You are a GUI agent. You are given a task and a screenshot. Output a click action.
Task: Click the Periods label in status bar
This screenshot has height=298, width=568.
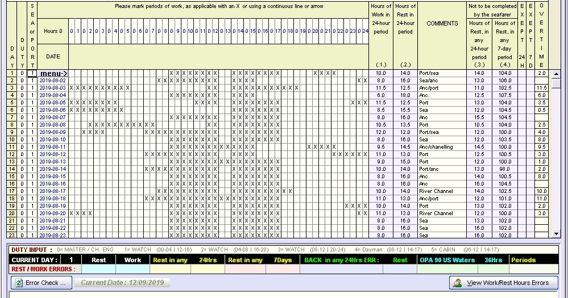tap(523, 260)
